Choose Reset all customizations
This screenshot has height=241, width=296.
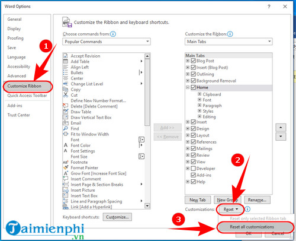tap(255, 227)
